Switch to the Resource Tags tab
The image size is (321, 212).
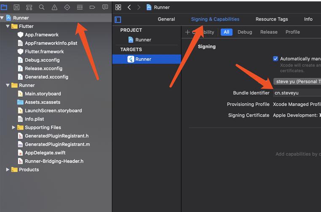point(272,19)
